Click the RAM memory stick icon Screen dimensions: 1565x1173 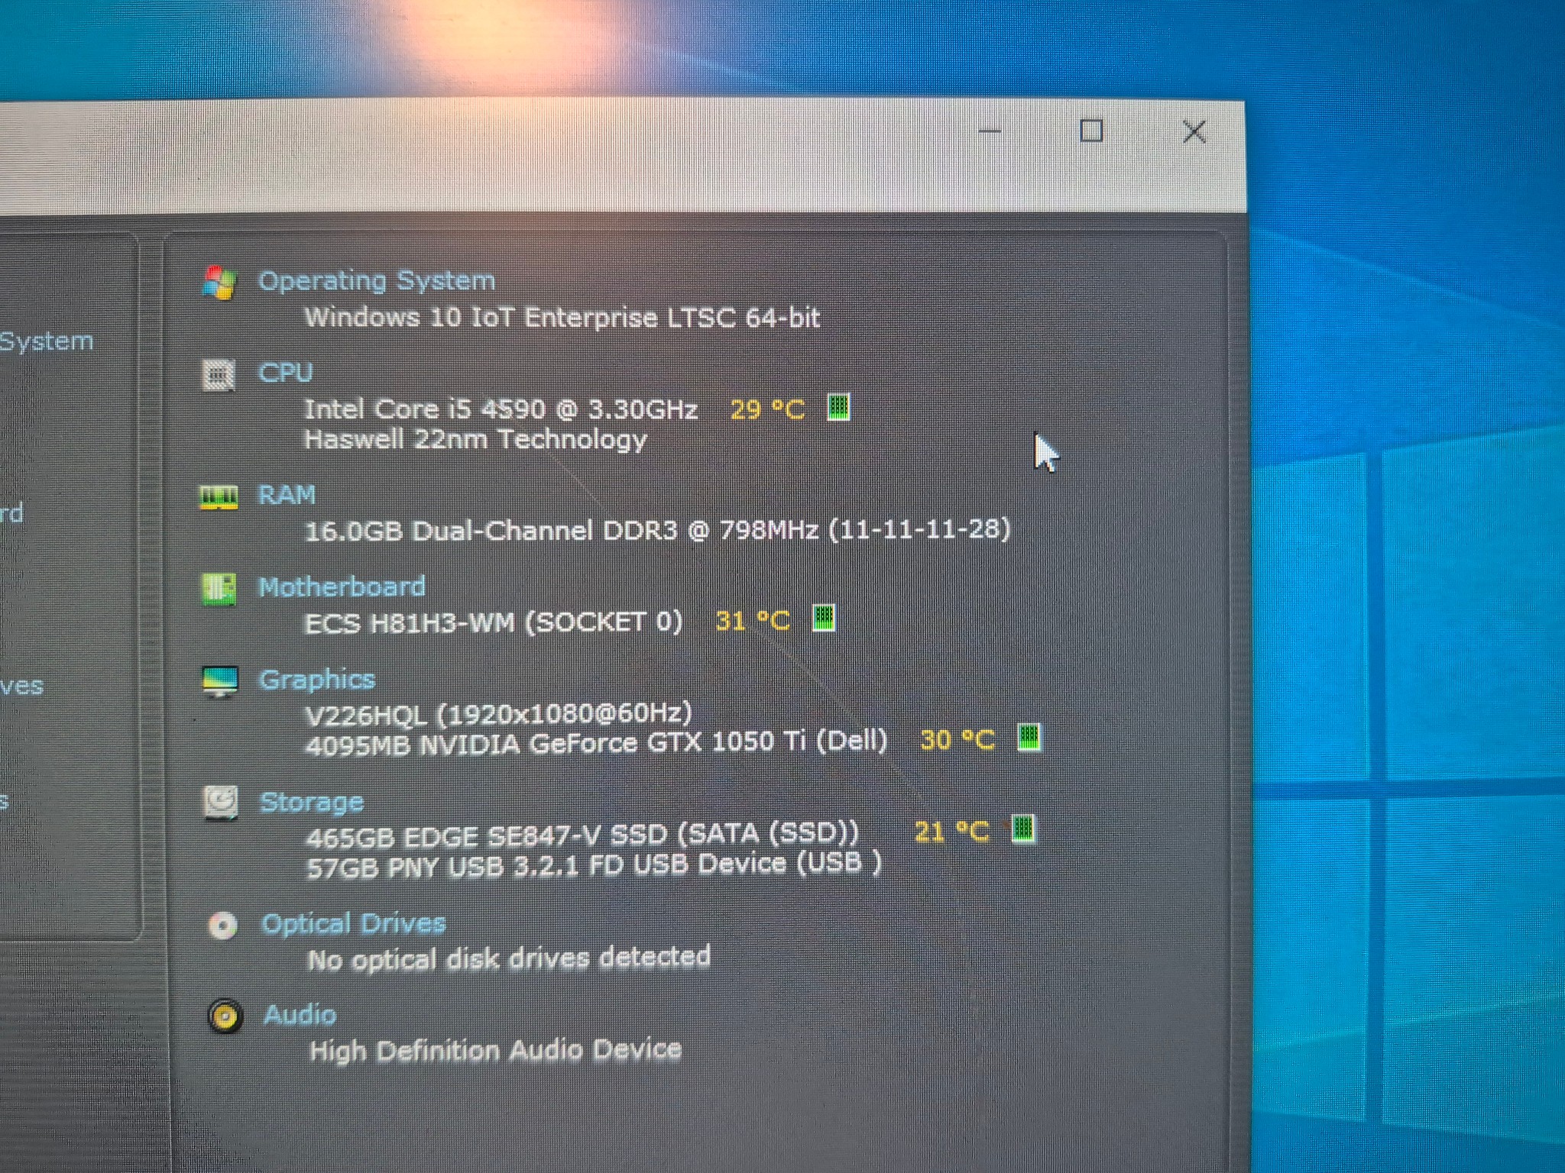pyautogui.click(x=219, y=497)
